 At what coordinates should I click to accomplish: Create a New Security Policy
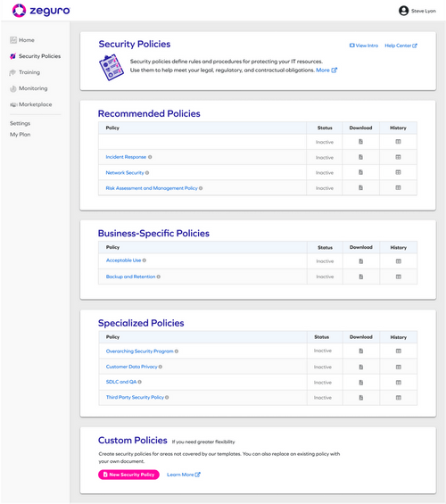[x=128, y=475]
